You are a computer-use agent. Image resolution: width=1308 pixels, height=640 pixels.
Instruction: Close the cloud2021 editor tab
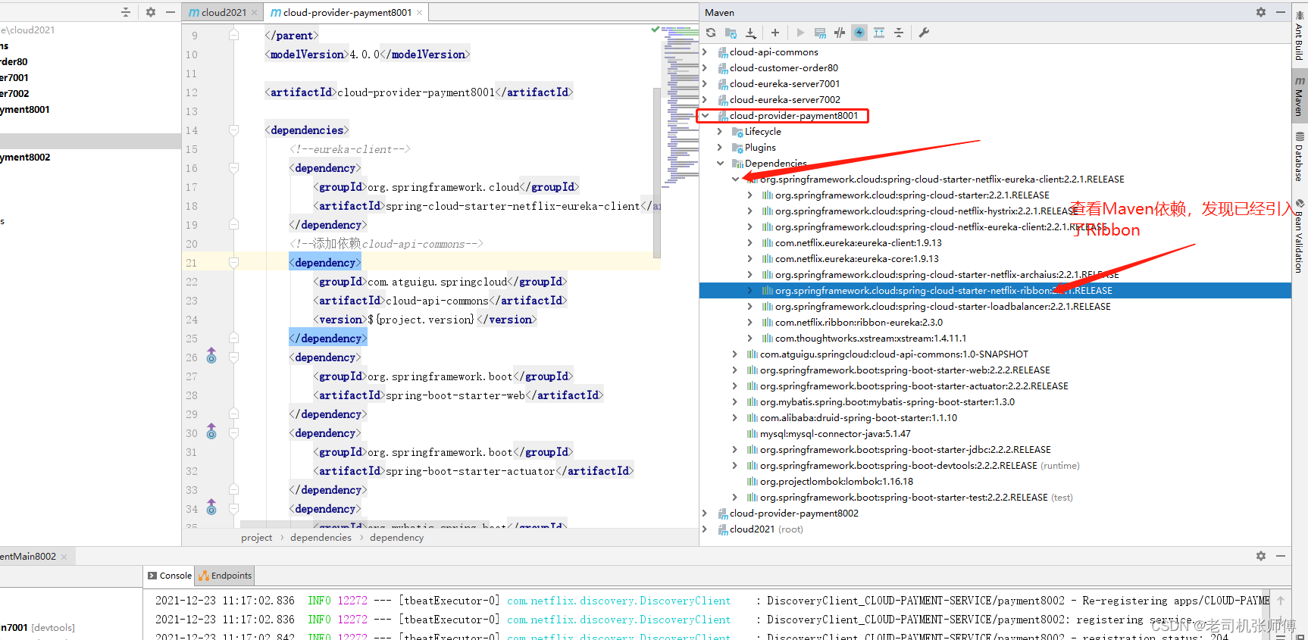coord(254,13)
